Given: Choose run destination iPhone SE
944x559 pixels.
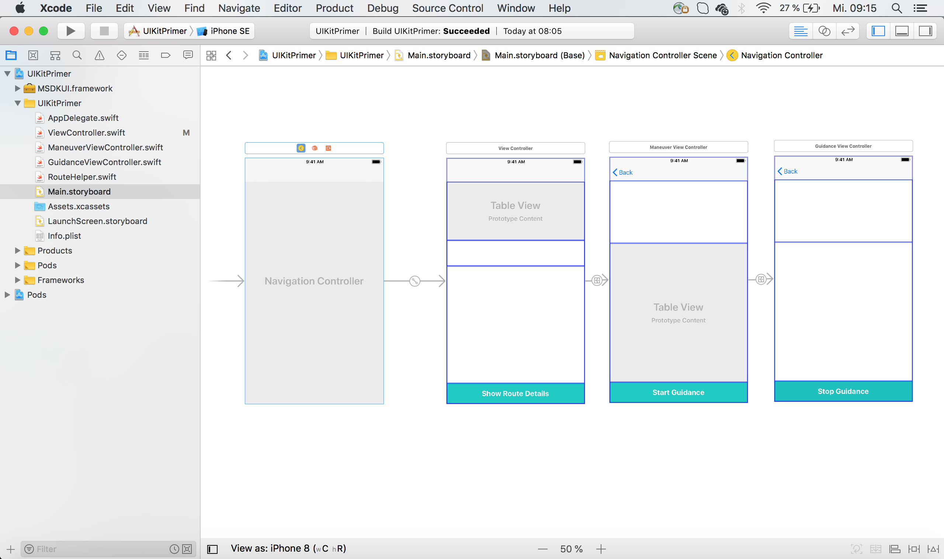Looking at the screenshot, I should pos(224,31).
